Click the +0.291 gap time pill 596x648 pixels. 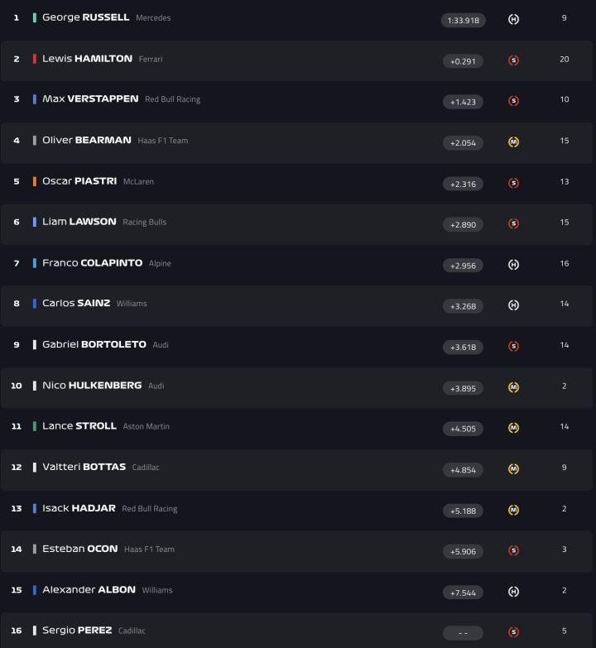tap(463, 60)
